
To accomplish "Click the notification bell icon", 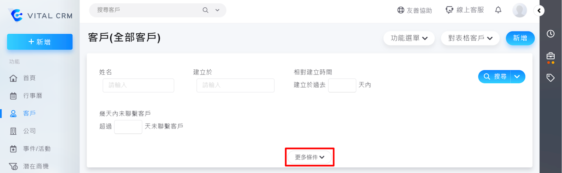I will click(x=498, y=10).
